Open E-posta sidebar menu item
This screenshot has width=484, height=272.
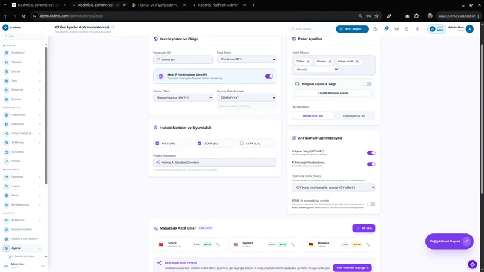click(x=22, y=99)
